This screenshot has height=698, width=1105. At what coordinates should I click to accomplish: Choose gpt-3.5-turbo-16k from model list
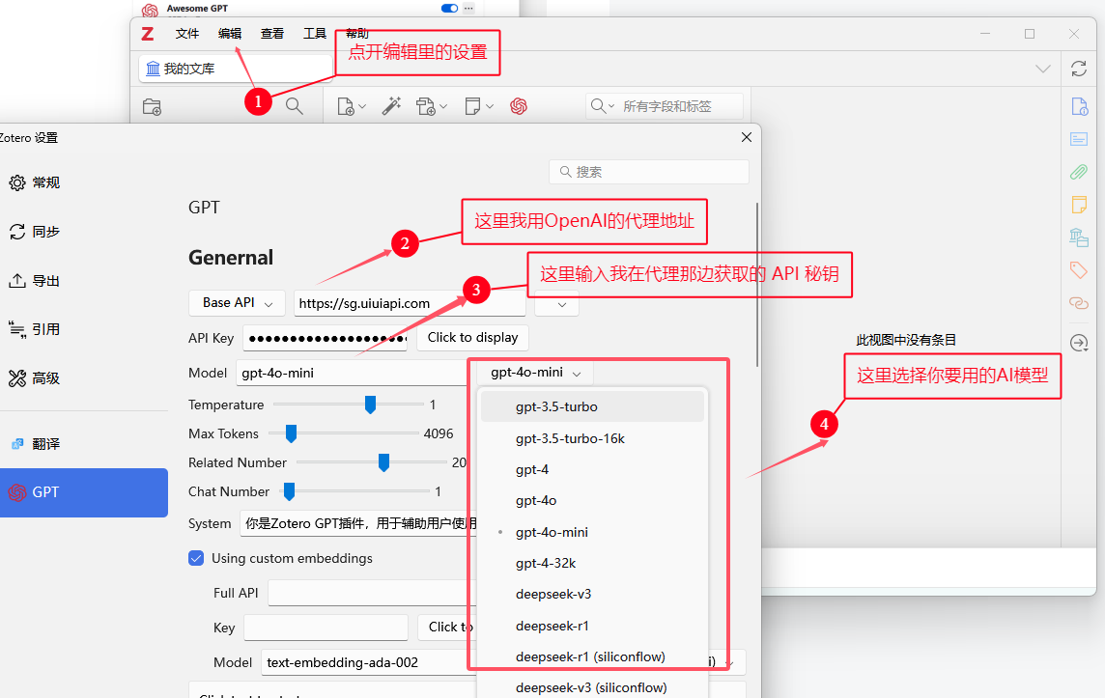(x=592, y=438)
